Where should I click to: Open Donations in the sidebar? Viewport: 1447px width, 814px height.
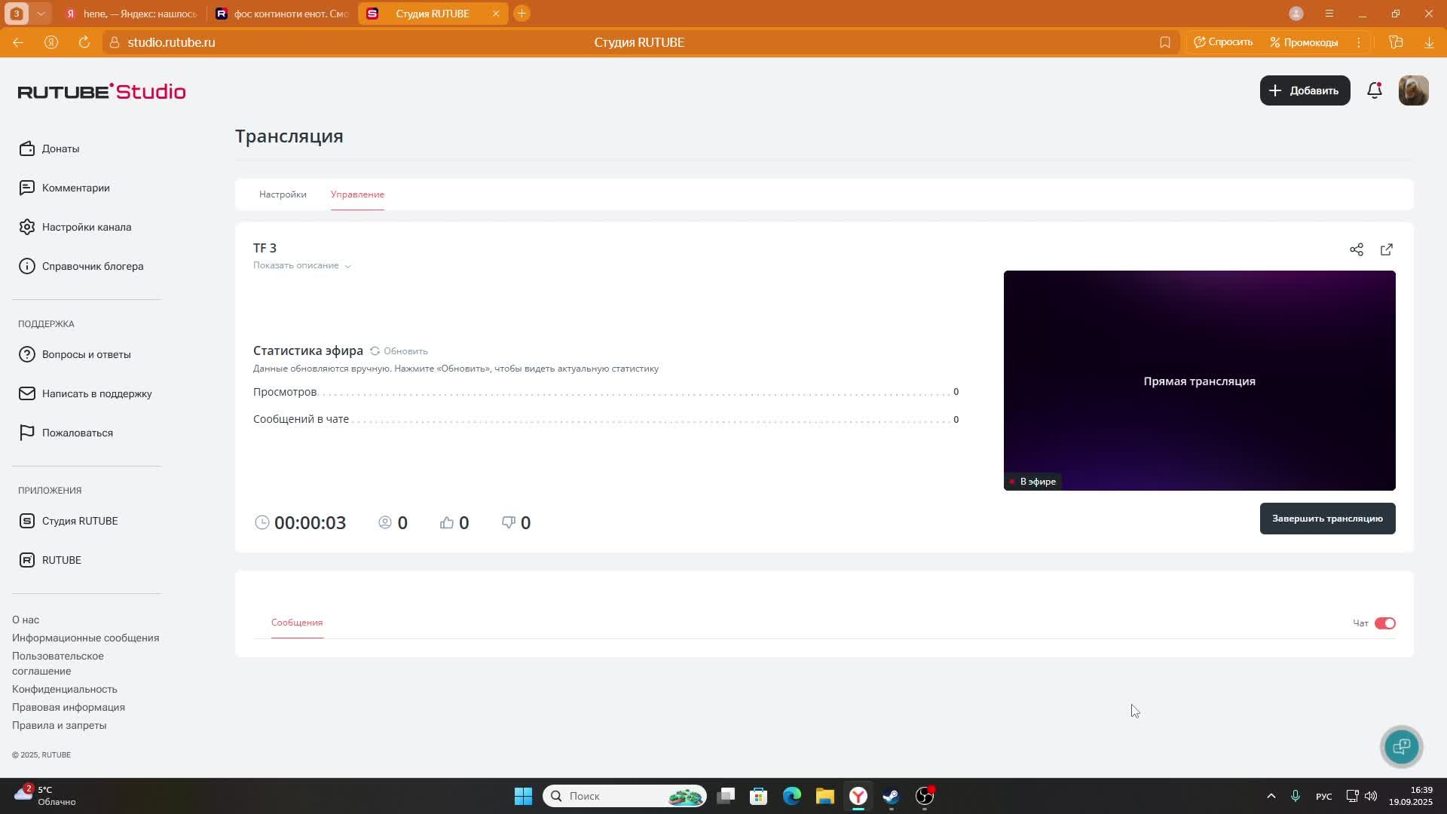tap(60, 148)
